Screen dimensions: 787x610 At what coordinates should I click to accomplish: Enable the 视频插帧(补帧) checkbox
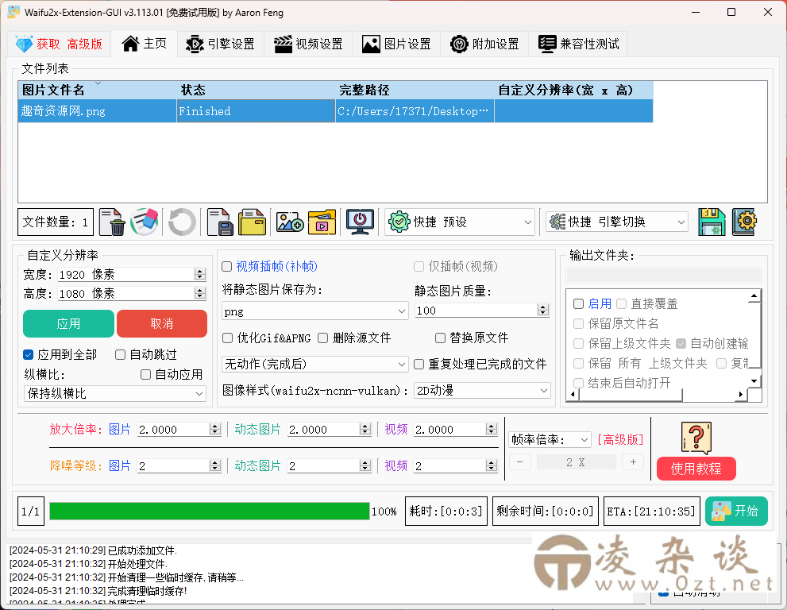227,267
